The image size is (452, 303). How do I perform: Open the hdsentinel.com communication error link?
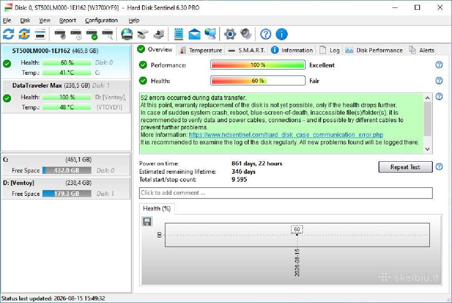click(286, 135)
